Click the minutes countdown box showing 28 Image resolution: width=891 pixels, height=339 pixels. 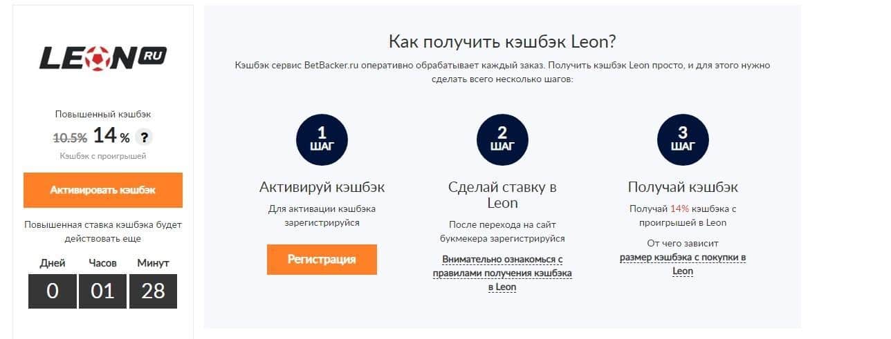click(x=153, y=291)
